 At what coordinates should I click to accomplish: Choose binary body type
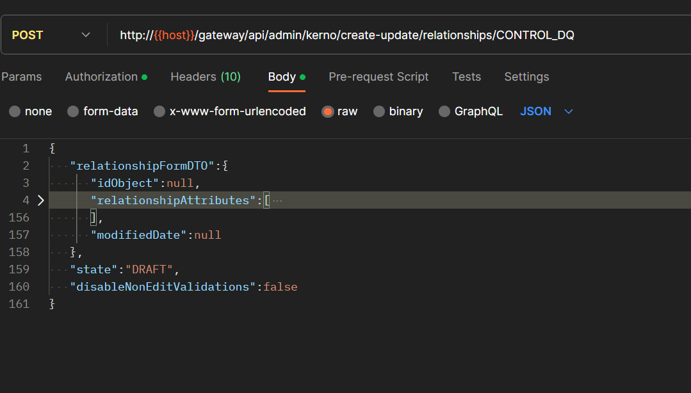(x=379, y=111)
